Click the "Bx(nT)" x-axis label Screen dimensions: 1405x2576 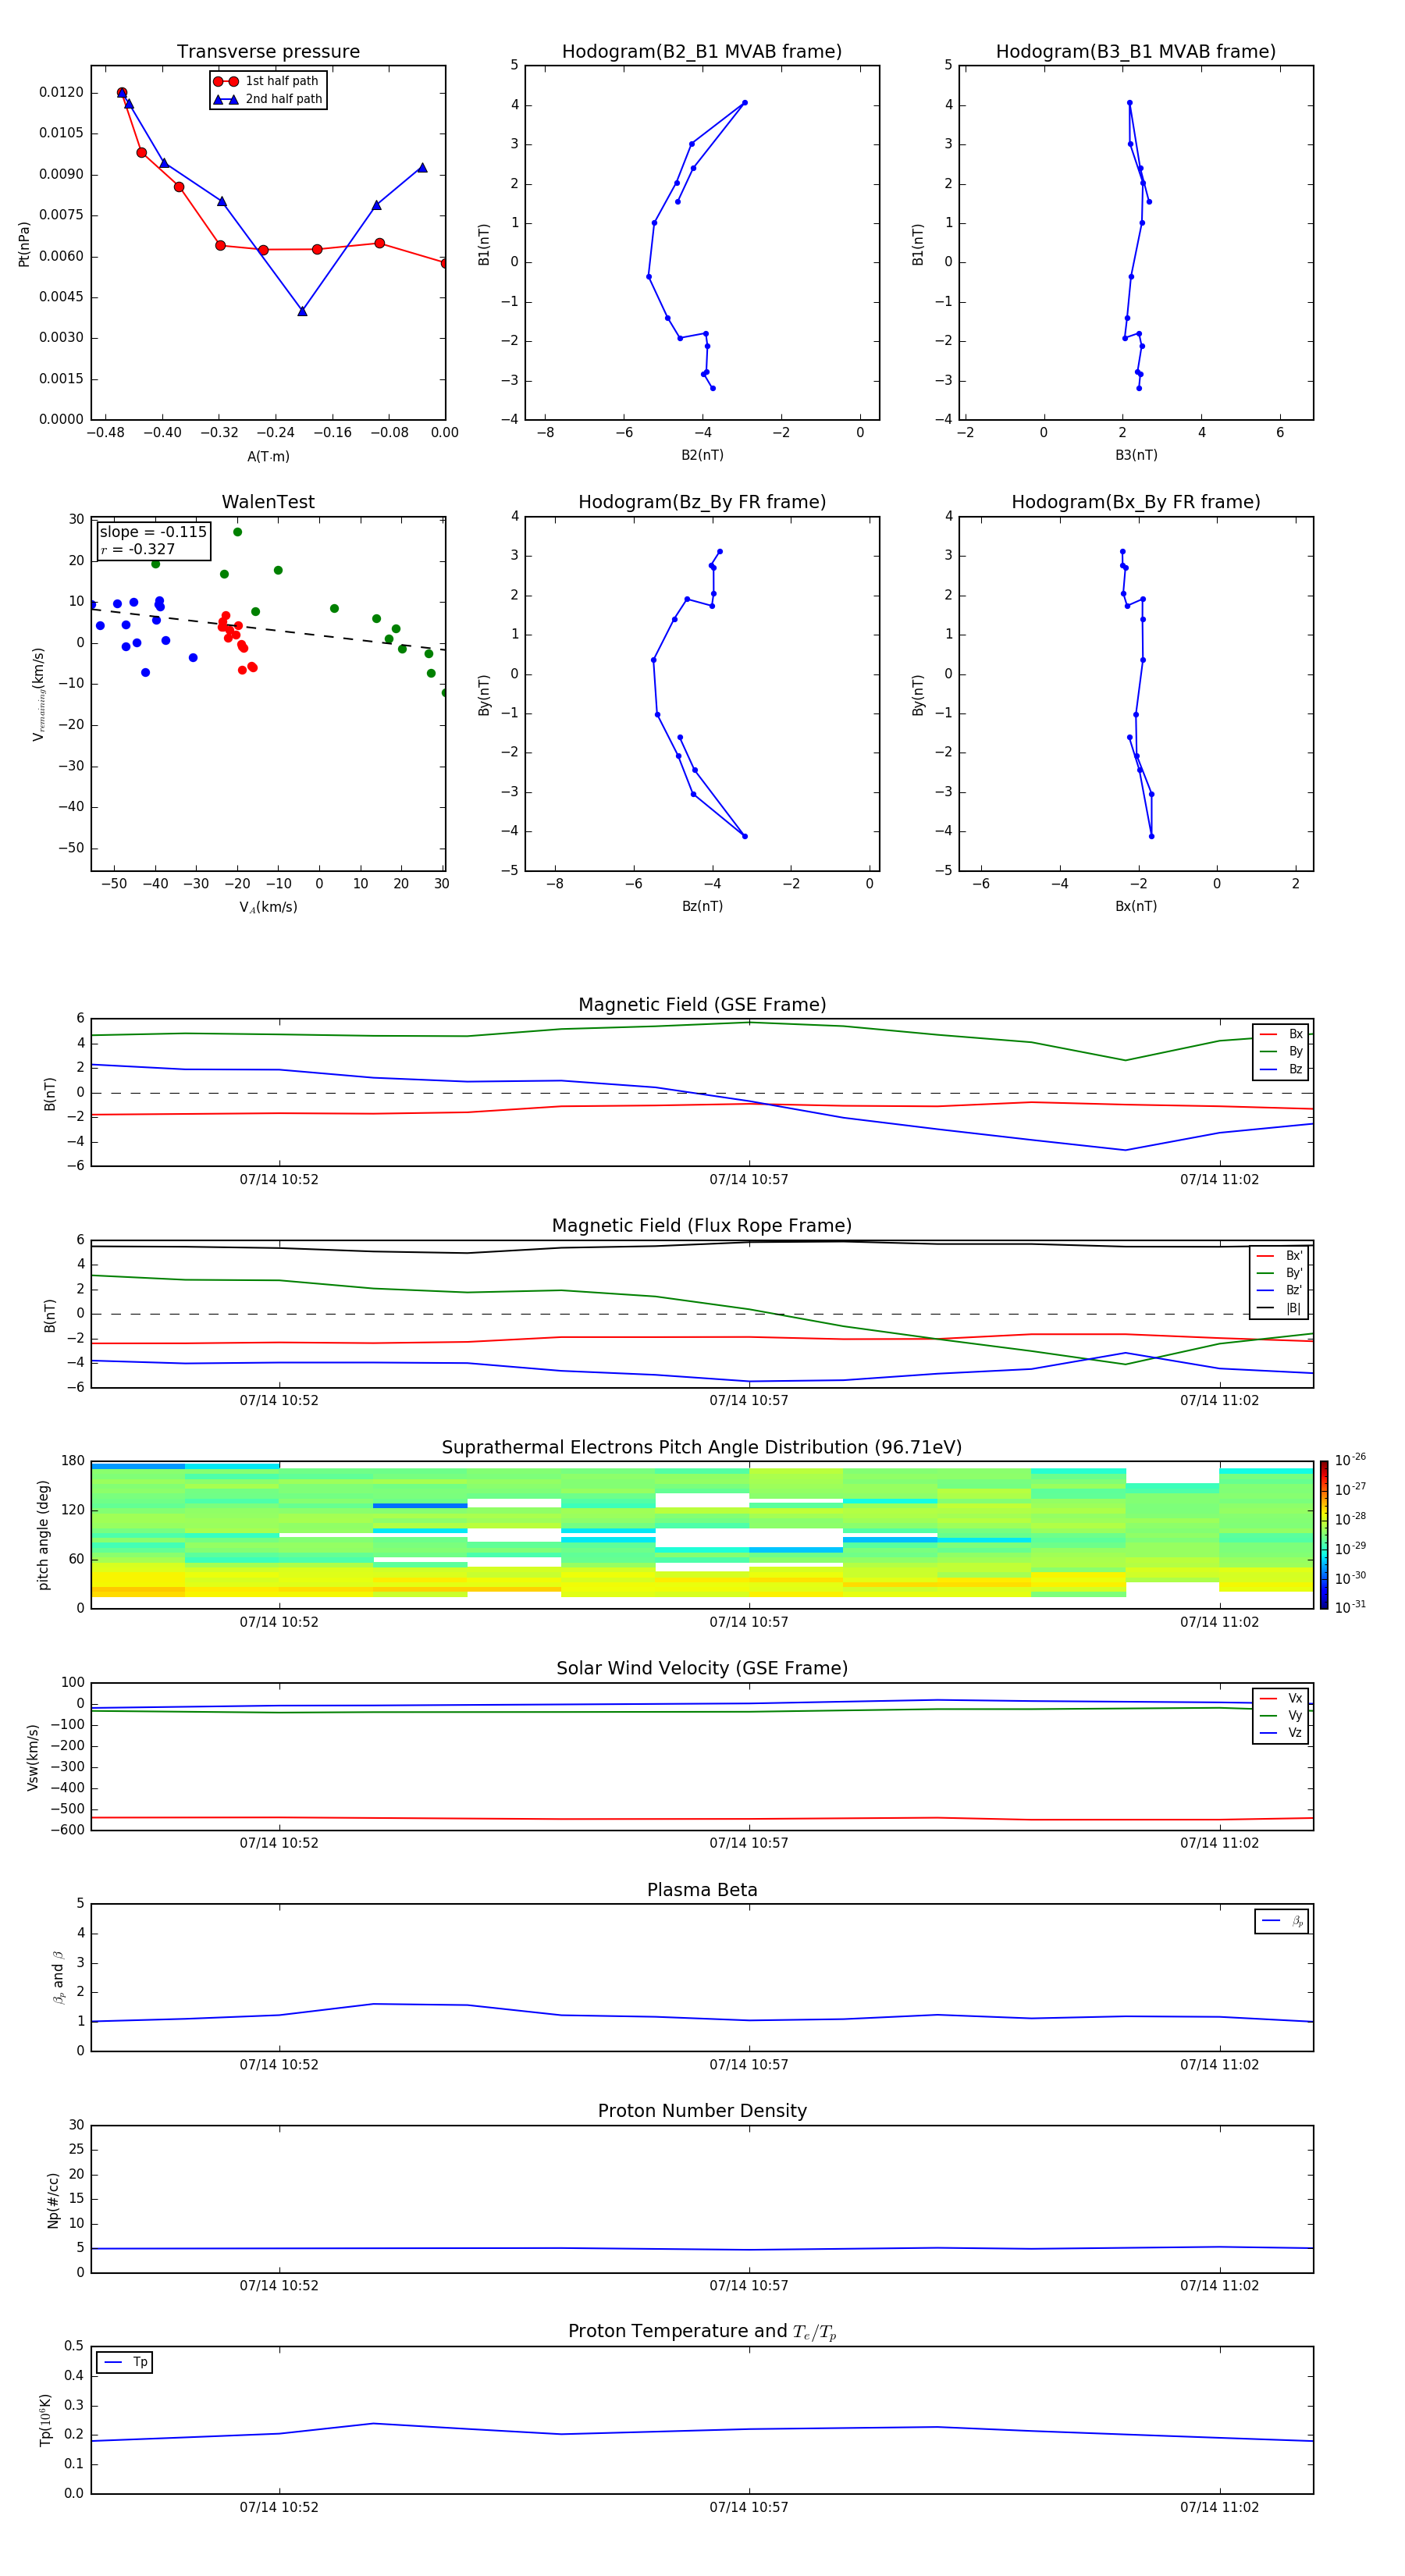[x=1136, y=906]
